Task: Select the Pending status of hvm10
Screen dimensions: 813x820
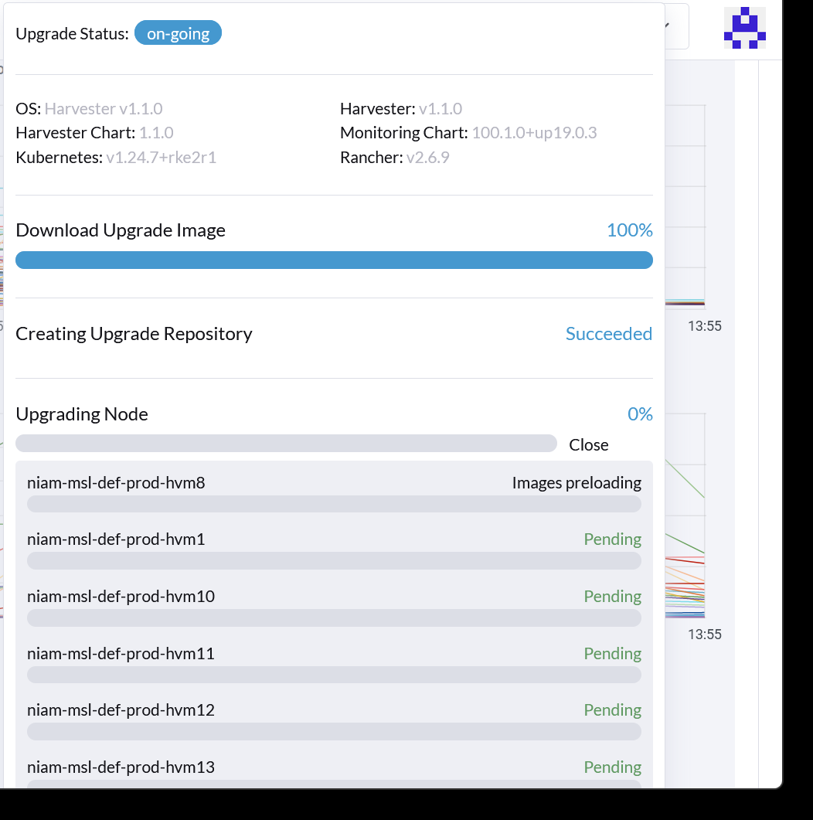Action: point(612,596)
